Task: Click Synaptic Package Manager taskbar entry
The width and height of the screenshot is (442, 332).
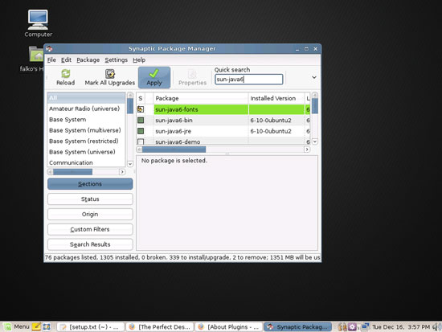Action: [x=297, y=327]
